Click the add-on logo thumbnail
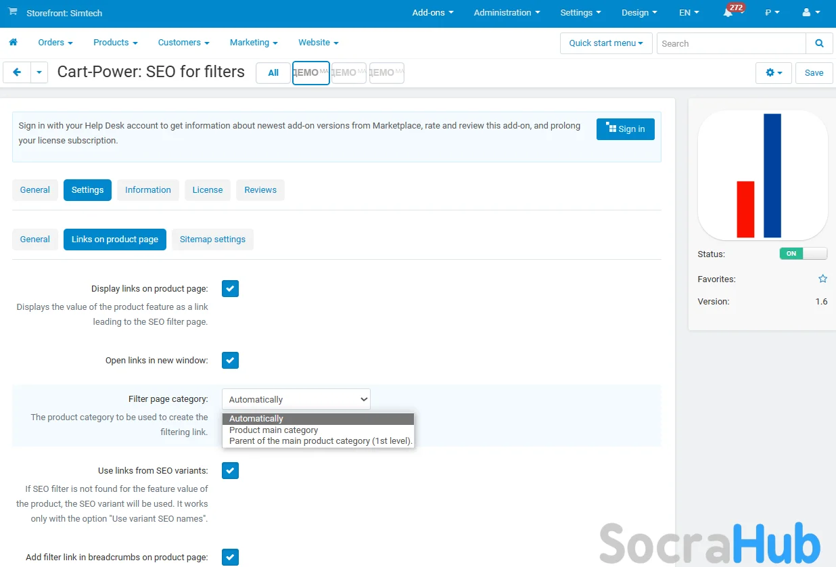 coord(762,175)
